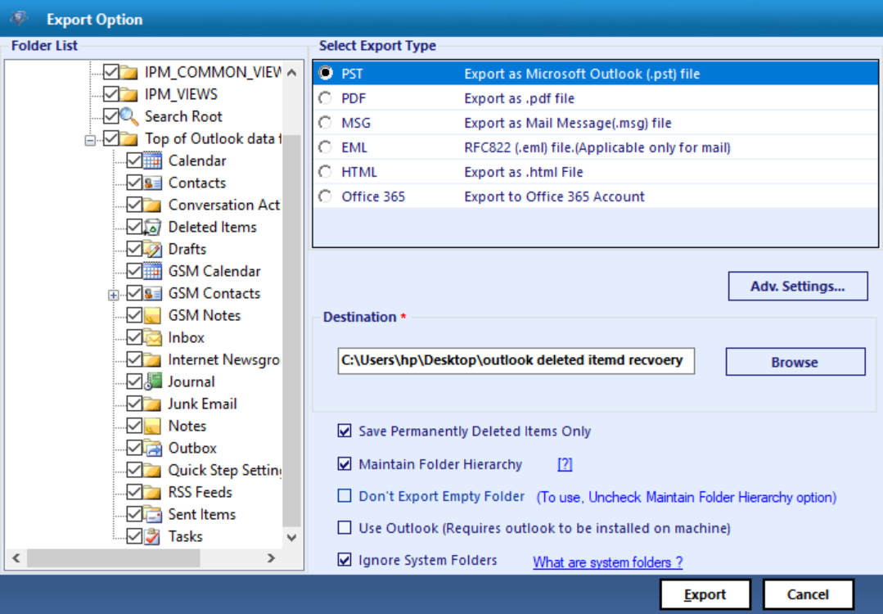883x614 pixels.
Task: Open the Adv. Settings dialog
Action: [x=797, y=287]
